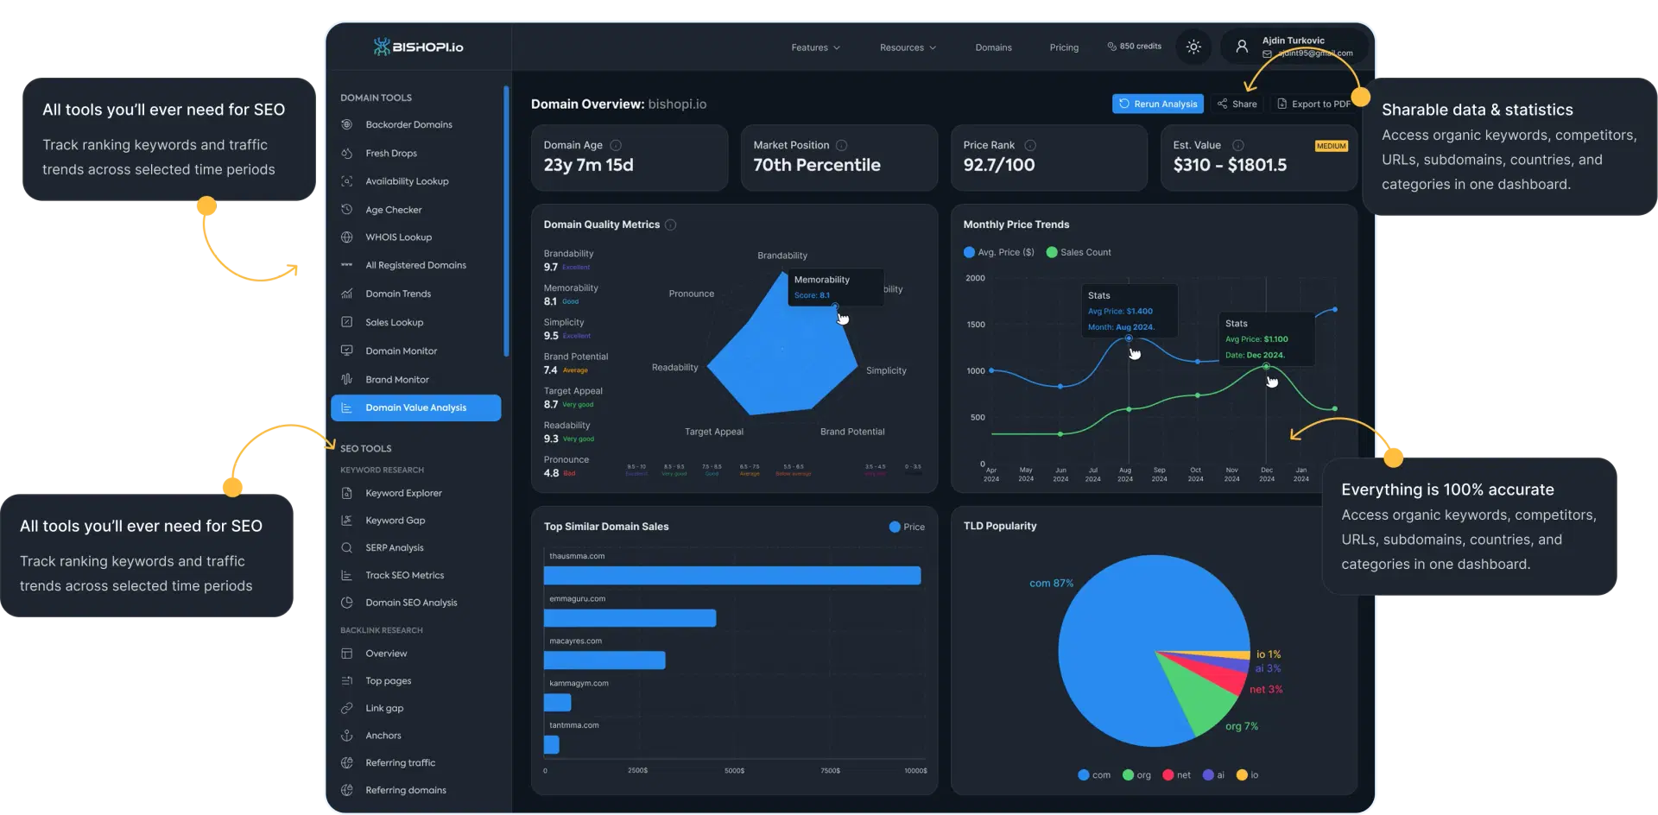Screen dimensions: 1658x815
Task: Click the Brand Monitor icon
Action: [346, 379]
